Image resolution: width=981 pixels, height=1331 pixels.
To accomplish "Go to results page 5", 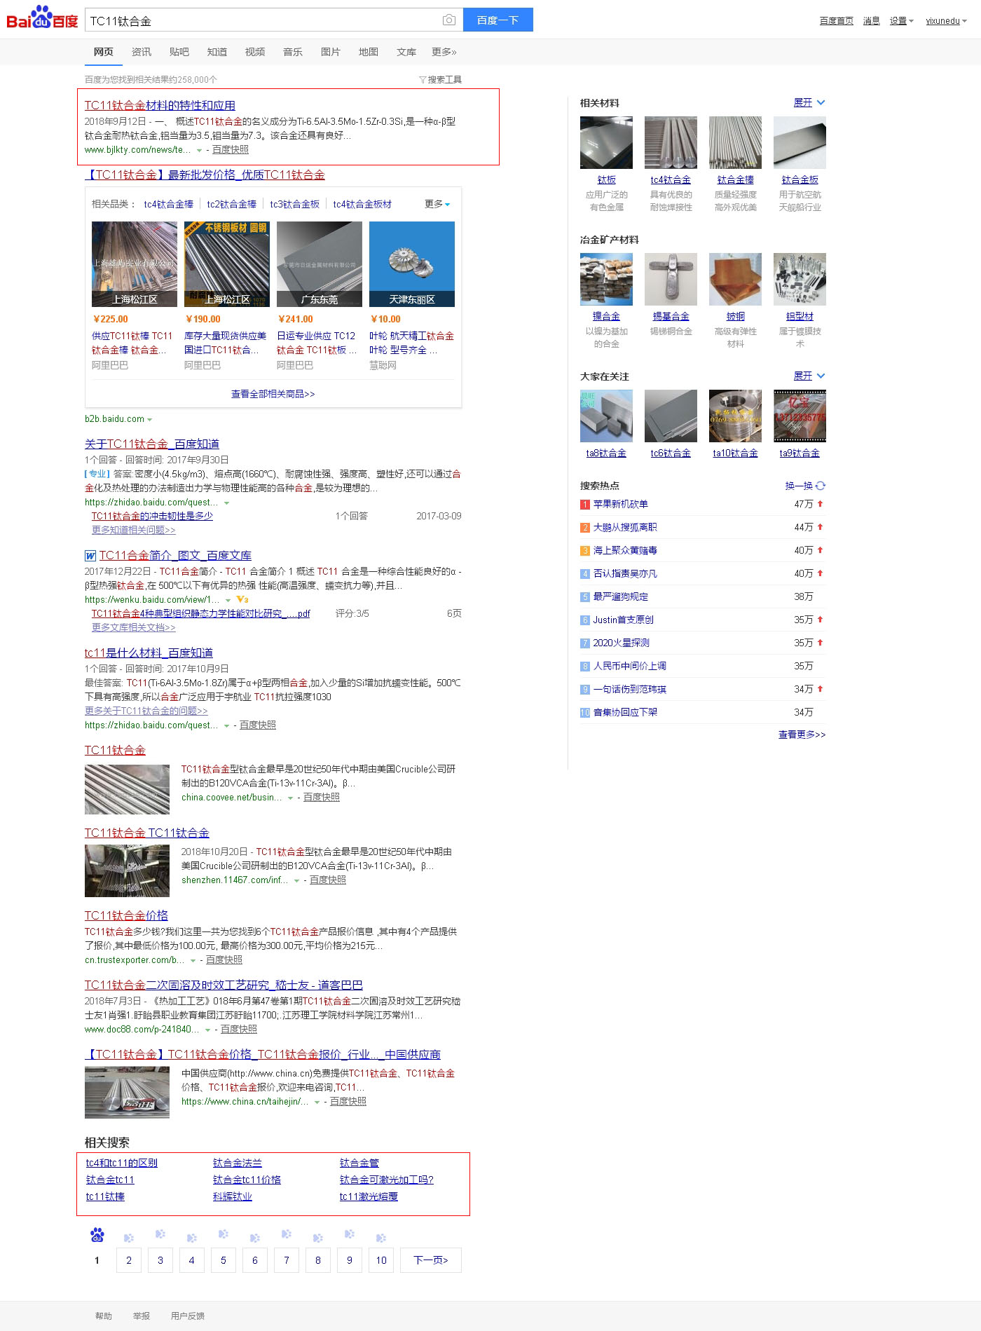I will point(224,1260).
